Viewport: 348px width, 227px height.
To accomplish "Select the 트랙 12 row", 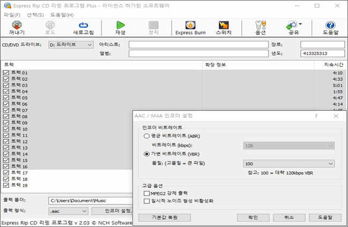I will coord(67,141).
